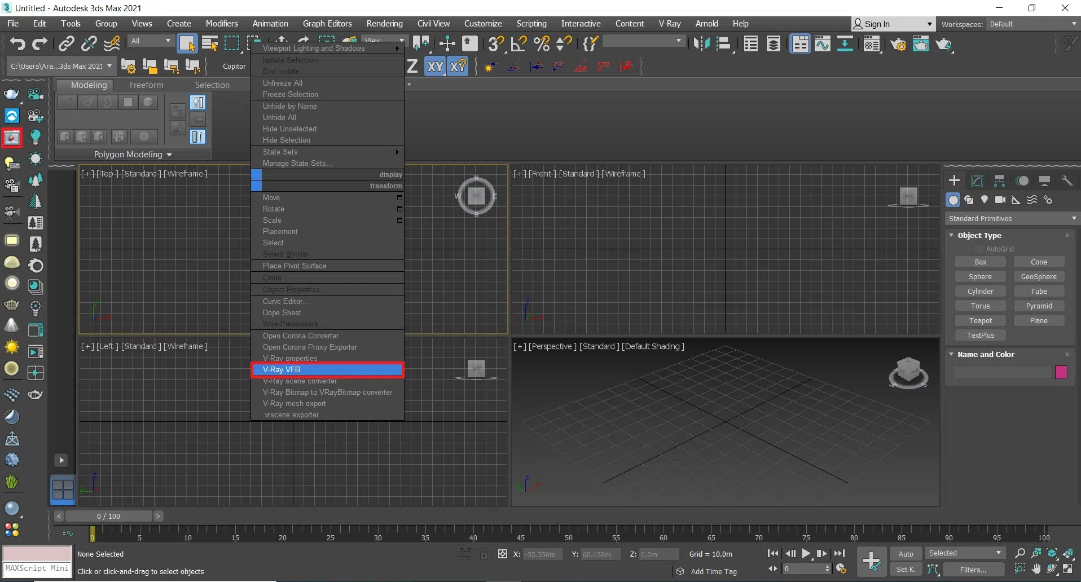Open the Workspaces Default dropdown
1081x582 pixels.
coord(1032,24)
